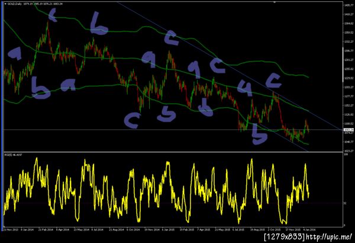Click the 23 May 2014 date label
The height and width of the screenshot is (243, 355).
81,229
